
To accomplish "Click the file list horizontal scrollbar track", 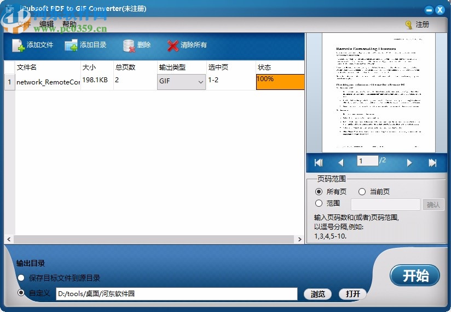I will click(x=154, y=239).
